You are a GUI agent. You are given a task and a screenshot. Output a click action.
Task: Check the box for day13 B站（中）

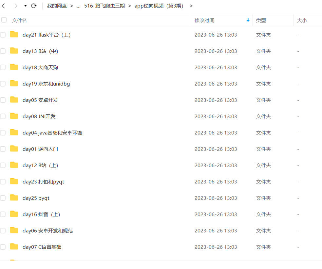(3, 51)
